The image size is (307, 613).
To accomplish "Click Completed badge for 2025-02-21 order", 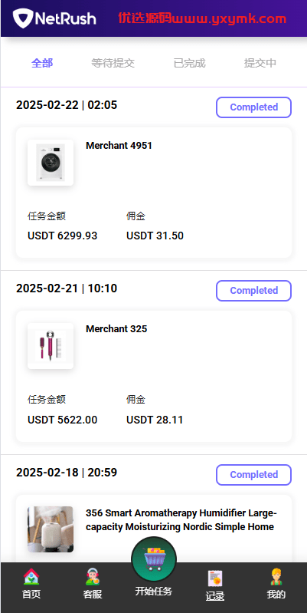I will point(254,291).
